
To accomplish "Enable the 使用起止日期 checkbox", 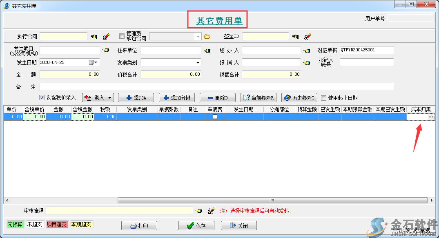I will [324, 97].
